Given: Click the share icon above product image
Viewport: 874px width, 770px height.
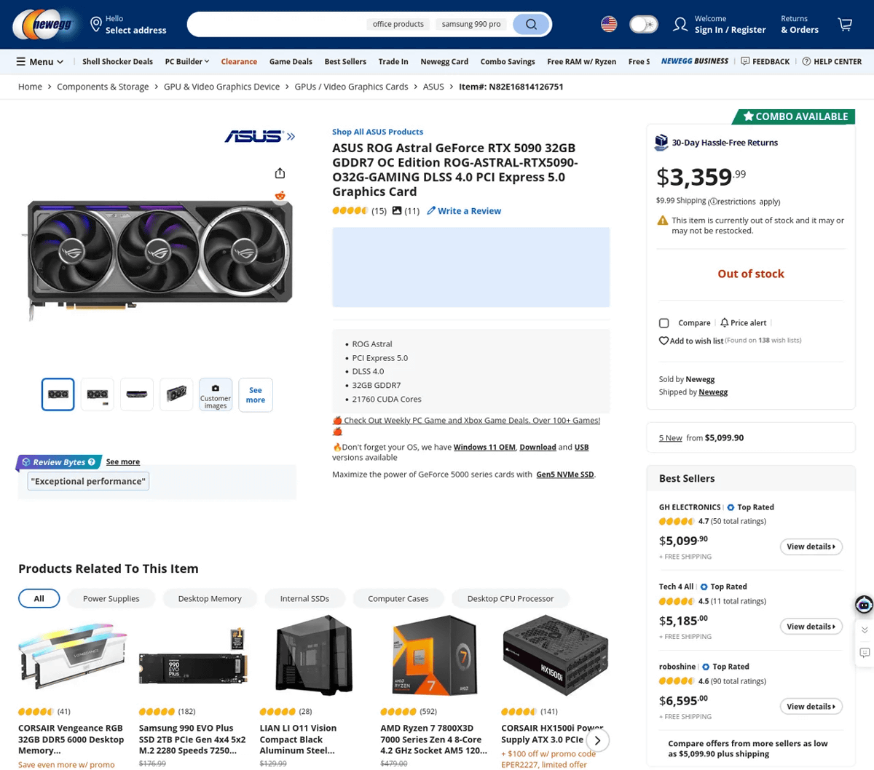Looking at the screenshot, I should [x=280, y=173].
